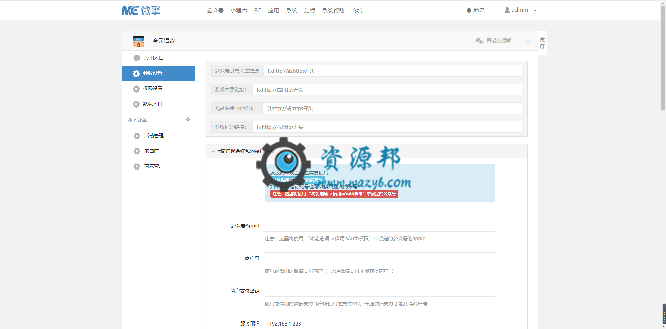
Task: Focus the 商户支付密钥 input field
Action: [x=380, y=291]
